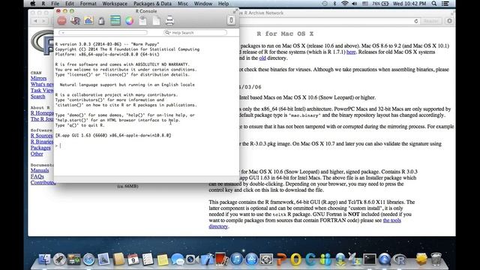Click the Reader button in Safari
The image size is (480, 270).
pyautogui.click(x=431, y=21)
